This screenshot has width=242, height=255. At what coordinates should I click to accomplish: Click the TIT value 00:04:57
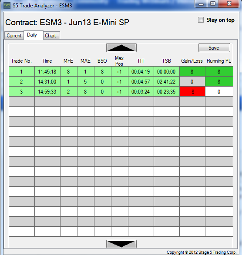141,81
